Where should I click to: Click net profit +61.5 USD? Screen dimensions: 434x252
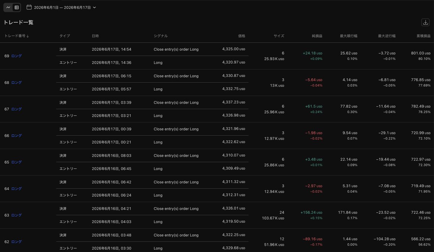pos(314,106)
